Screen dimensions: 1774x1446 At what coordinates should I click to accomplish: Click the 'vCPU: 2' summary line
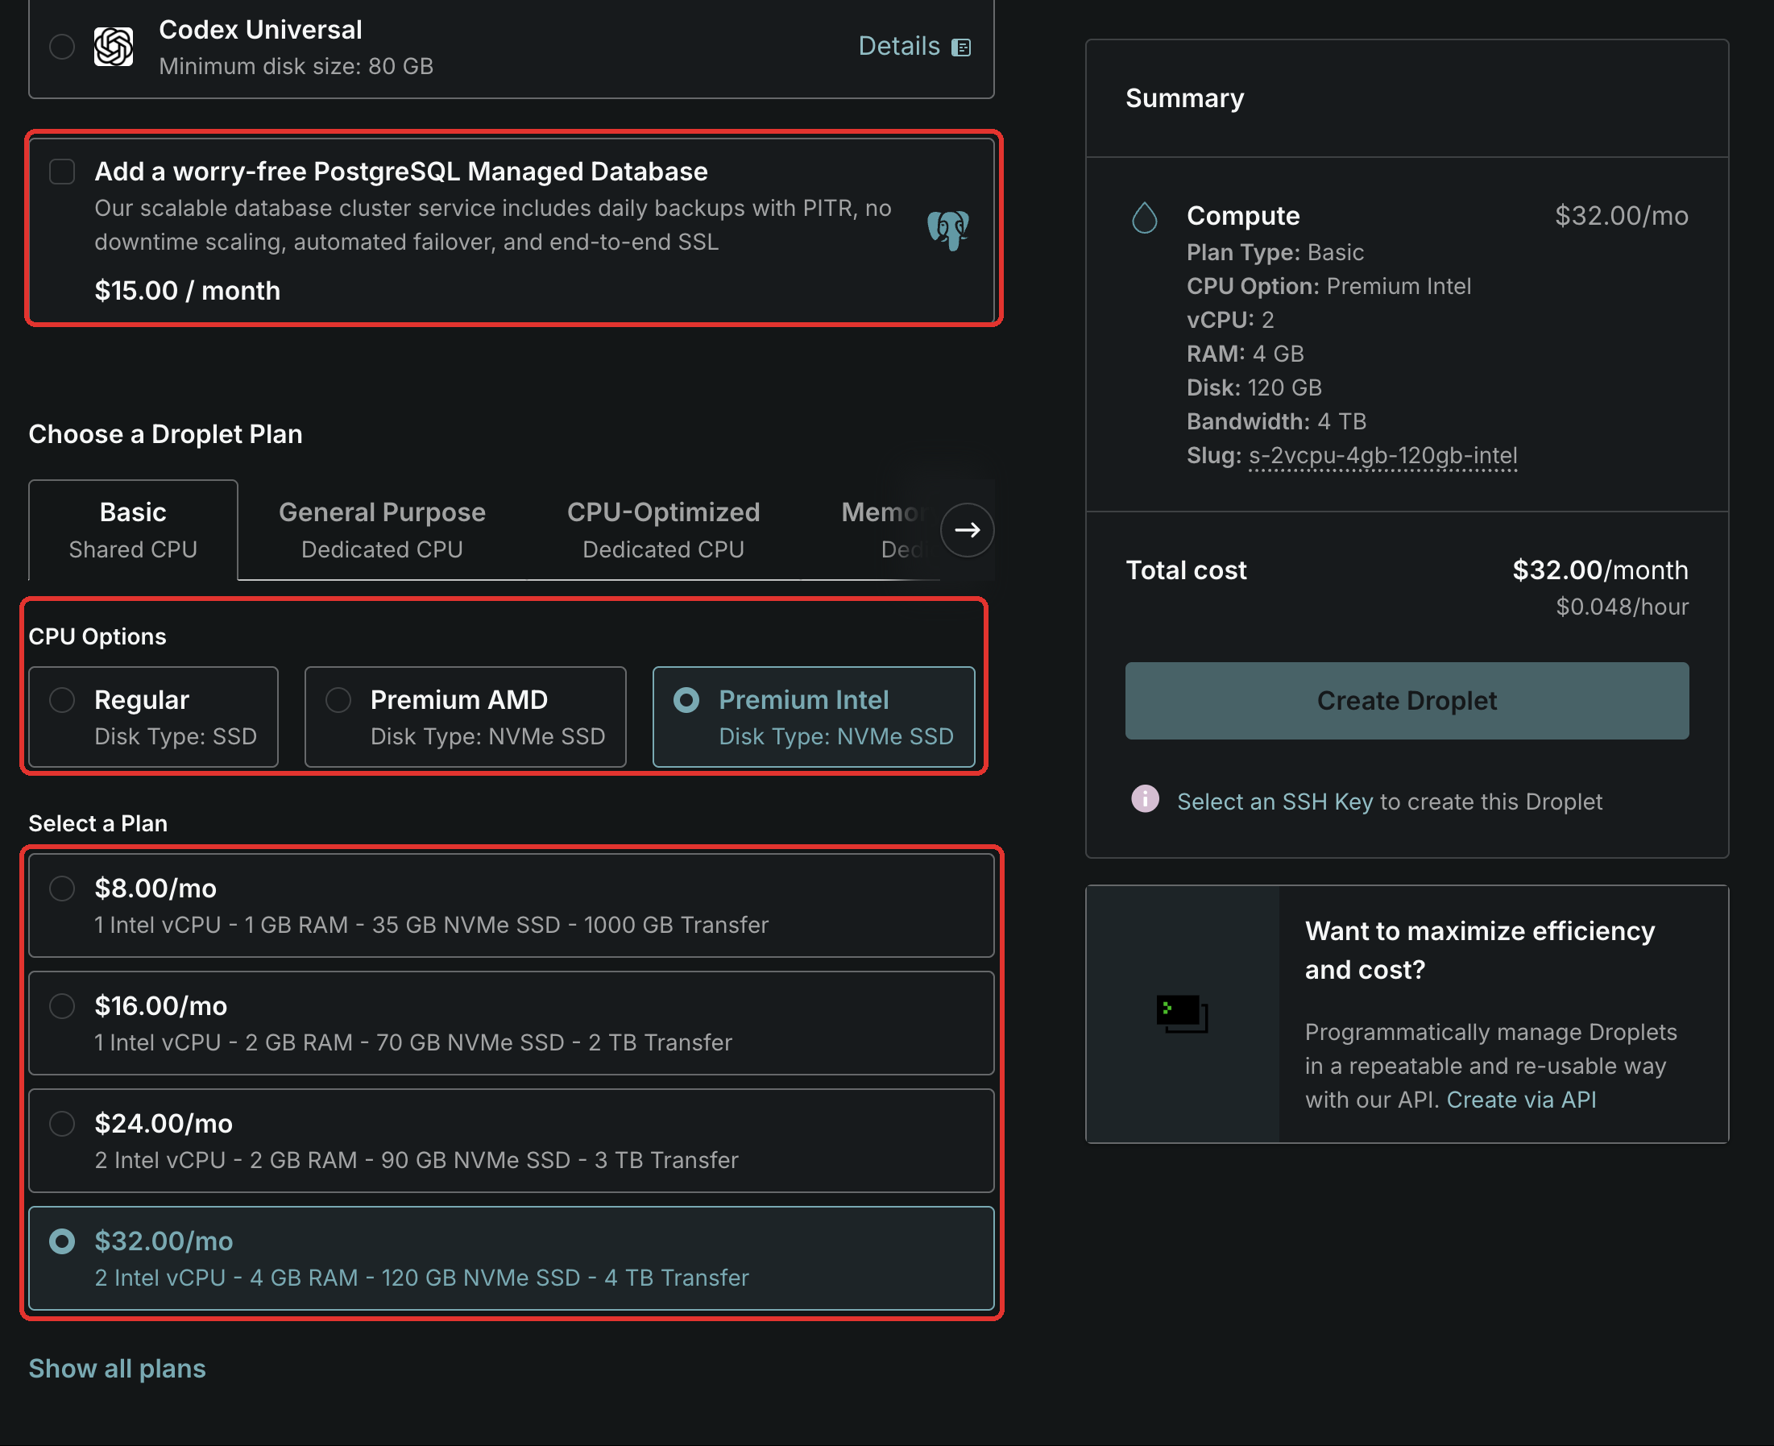(x=1230, y=320)
